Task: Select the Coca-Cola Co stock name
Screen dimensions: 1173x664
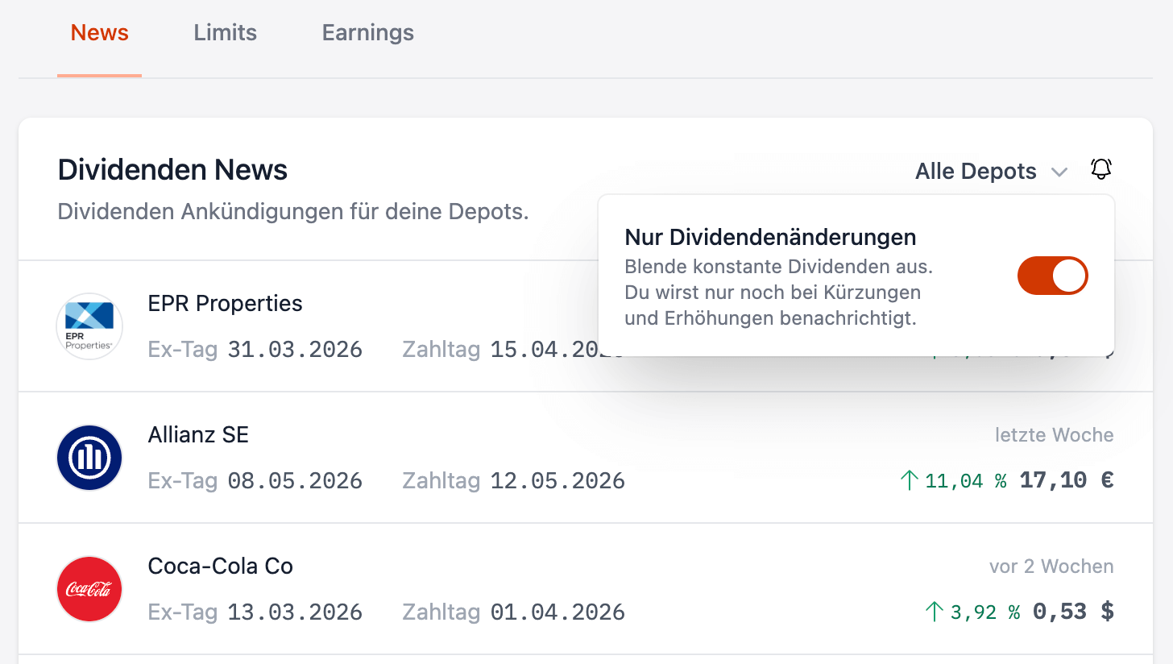Action: [x=220, y=566]
